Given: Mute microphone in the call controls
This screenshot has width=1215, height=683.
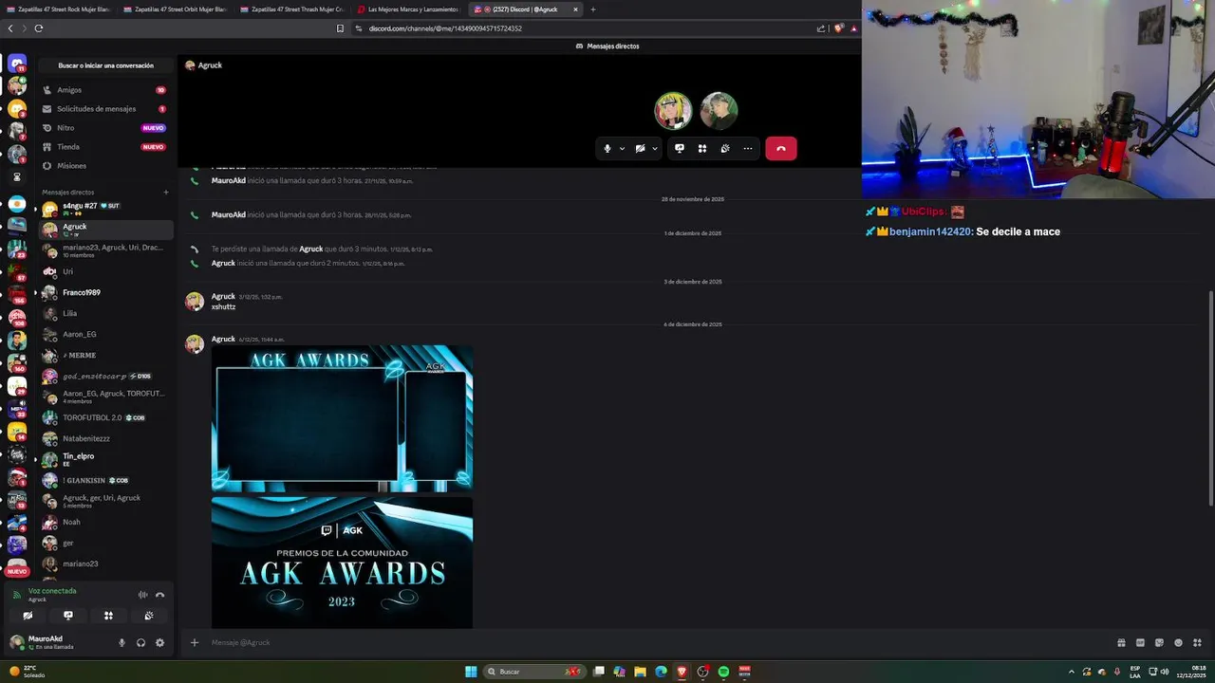Looking at the screenshot, I should coord(607,148).
